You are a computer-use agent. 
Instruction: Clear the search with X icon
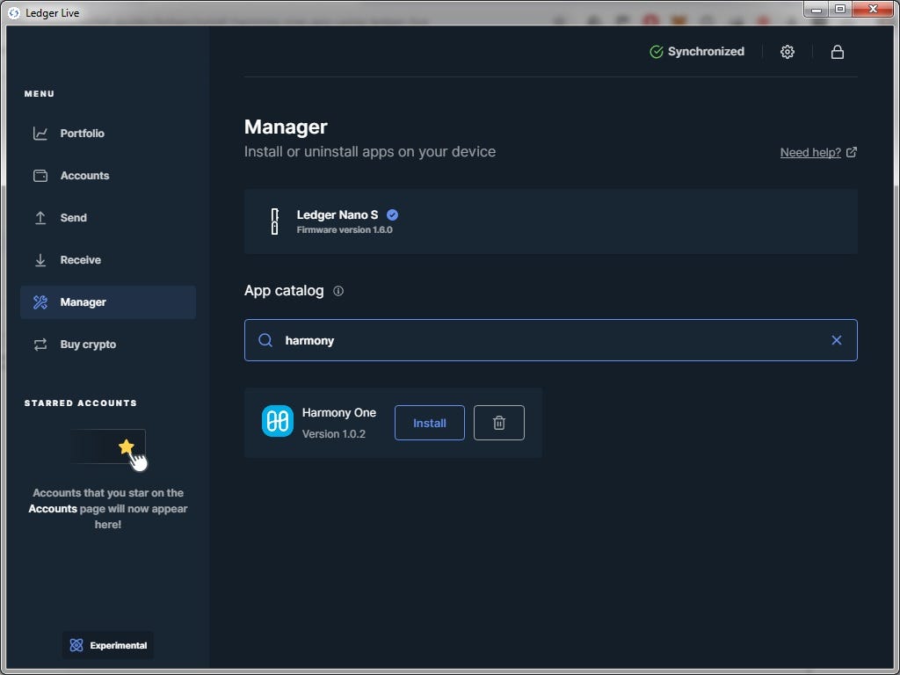(837, 340)
